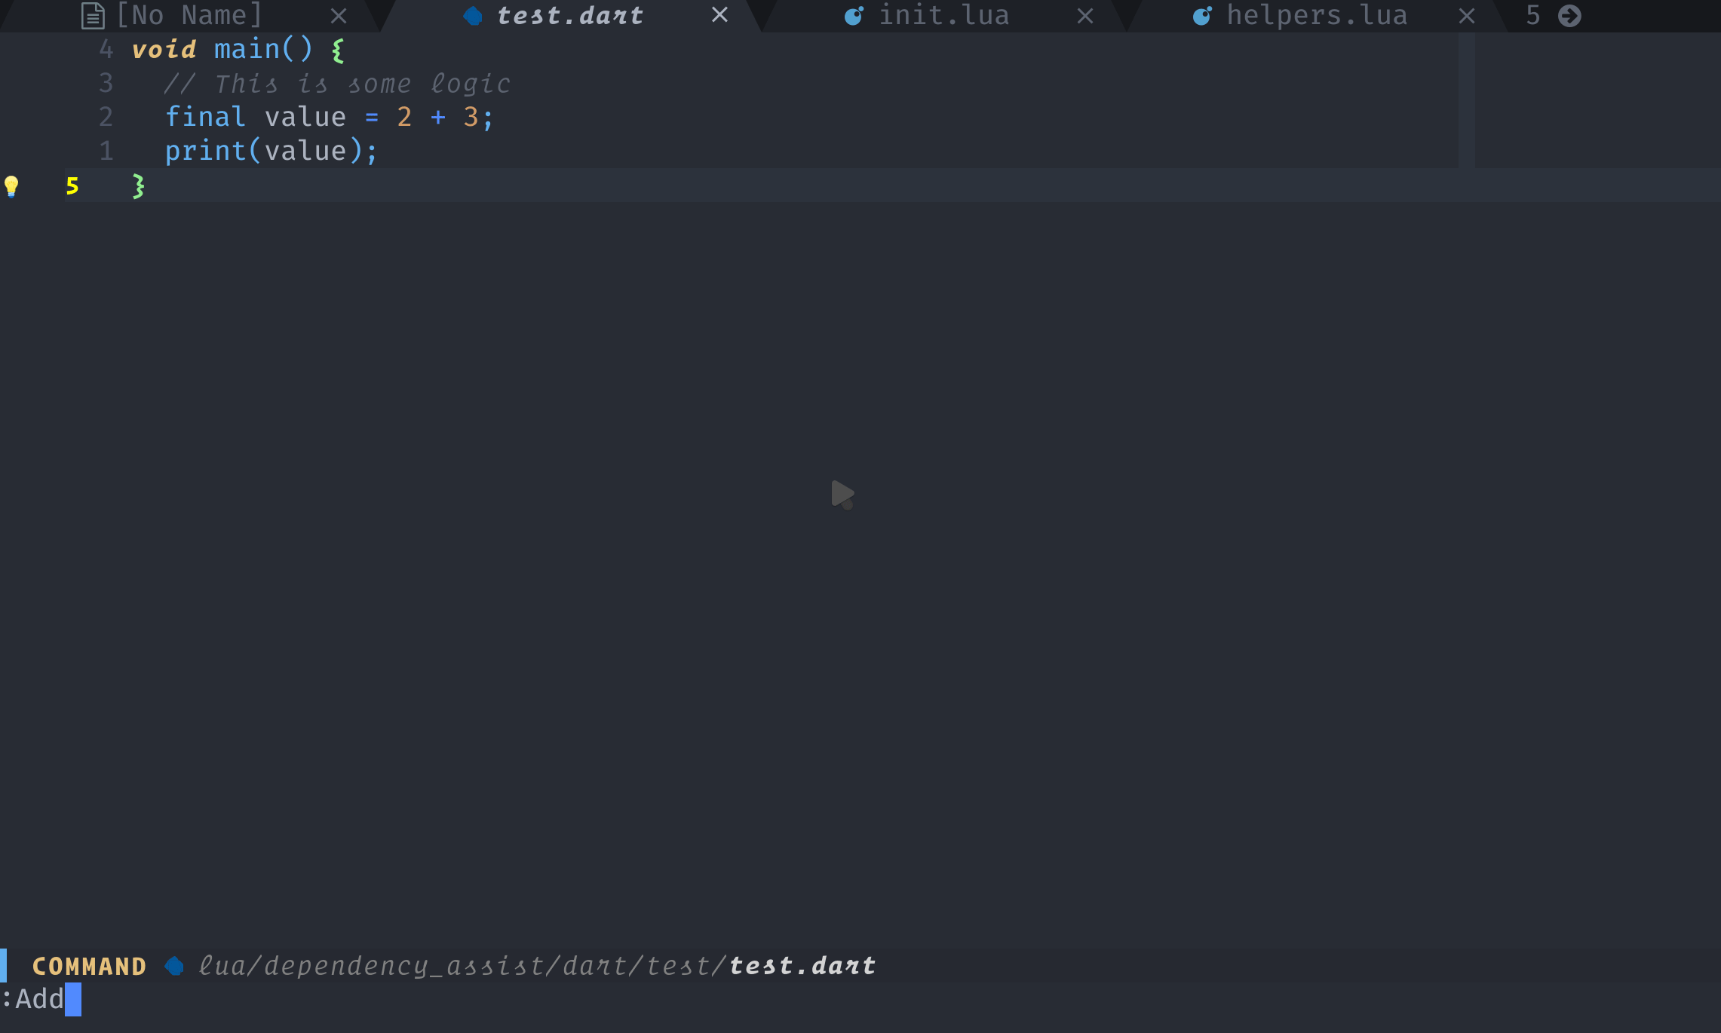Screen dimensions: 1721x1033
Task: Click the arrow icon next to tab count
Action: coord(1569,16)
